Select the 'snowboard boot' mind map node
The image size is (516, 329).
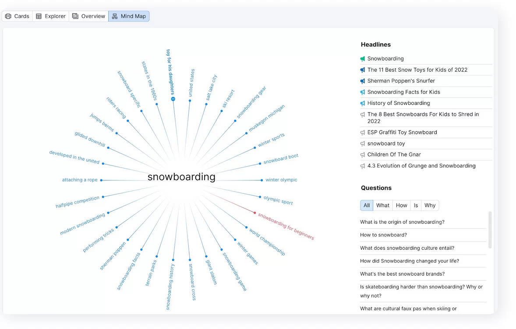click(x=281, y=159)
